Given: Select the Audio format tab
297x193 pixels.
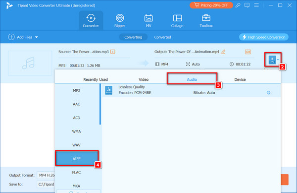Looking at the screenshot, I should click(x=192, y=79).
